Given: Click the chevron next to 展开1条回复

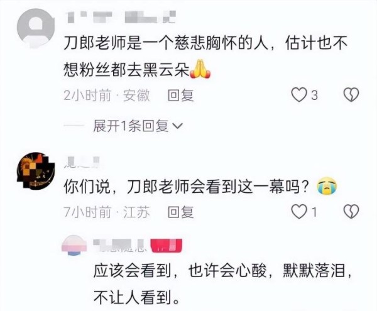Looking at the screenshot, I should click(178, 126).
